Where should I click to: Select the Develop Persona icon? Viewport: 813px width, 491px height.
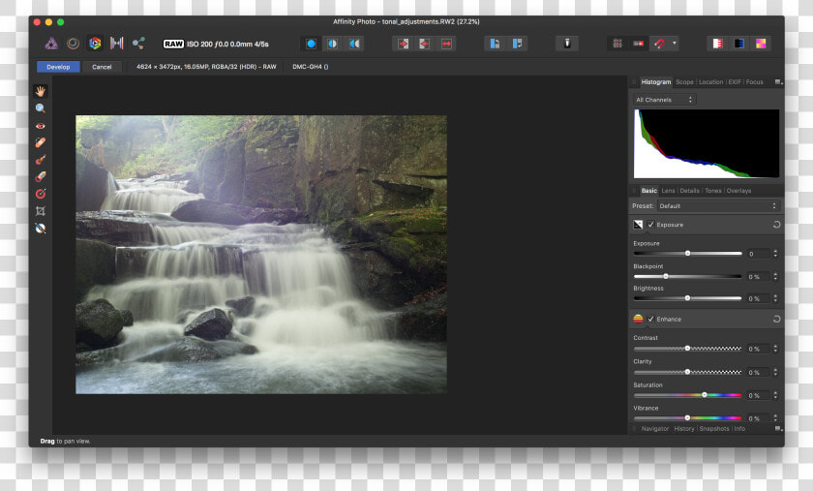point(95,44)
